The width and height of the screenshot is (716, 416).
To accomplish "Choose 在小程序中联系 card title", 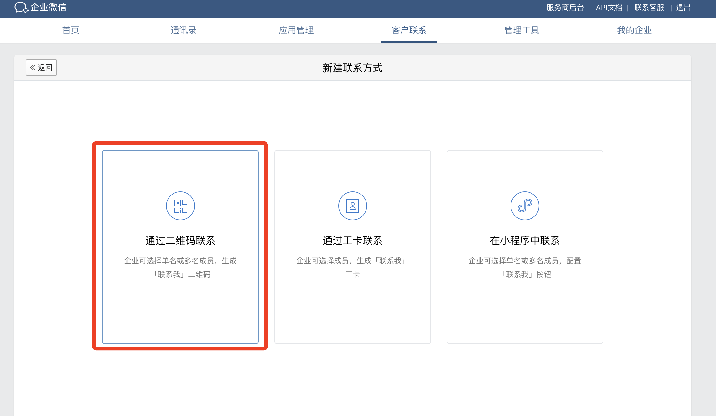I will [x=525, y=241].
